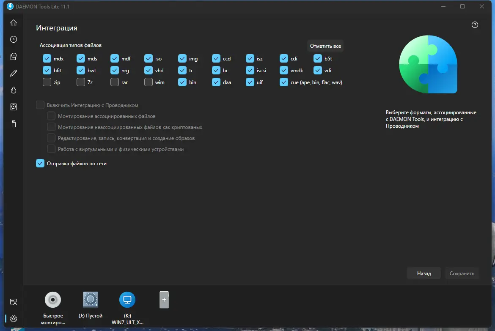Open the USB stick sidebar icon

tap(13, 124)
